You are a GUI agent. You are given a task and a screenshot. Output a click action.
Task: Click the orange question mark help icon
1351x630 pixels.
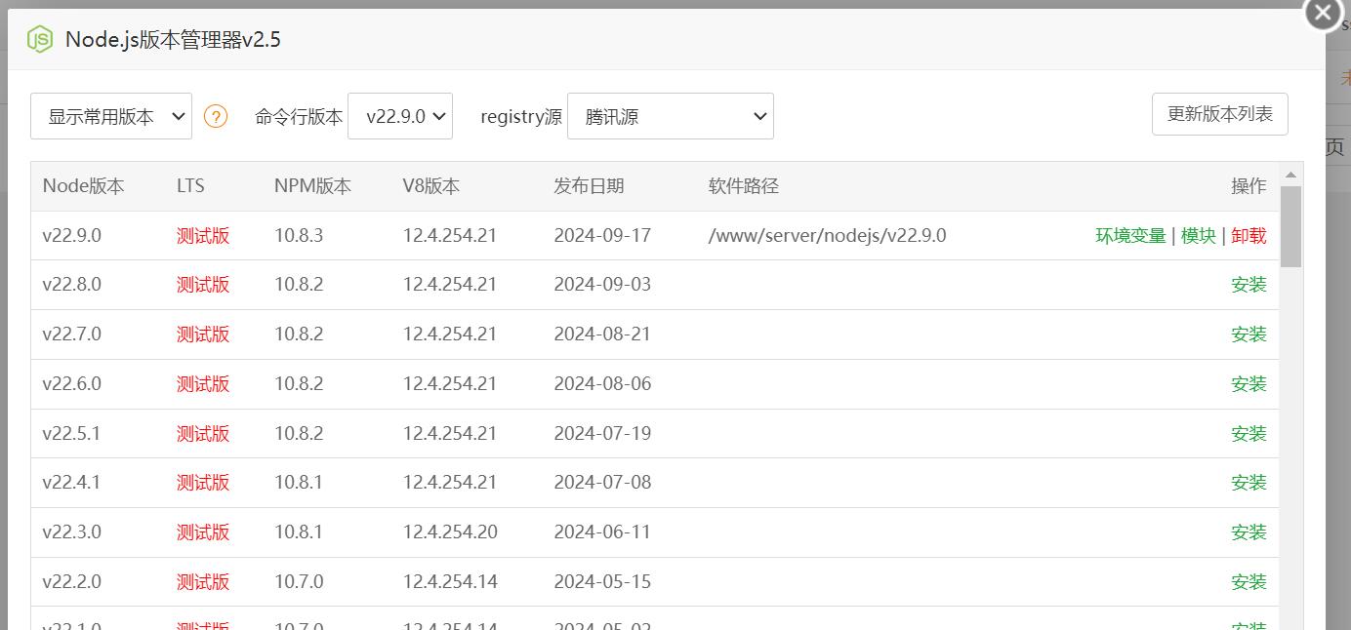pos(216,116)
